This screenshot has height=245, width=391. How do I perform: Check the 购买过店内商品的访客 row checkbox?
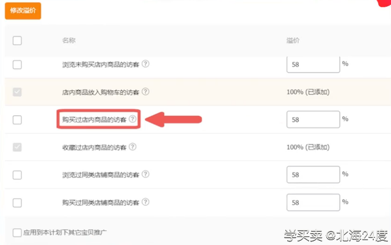(x=17, y=120)
